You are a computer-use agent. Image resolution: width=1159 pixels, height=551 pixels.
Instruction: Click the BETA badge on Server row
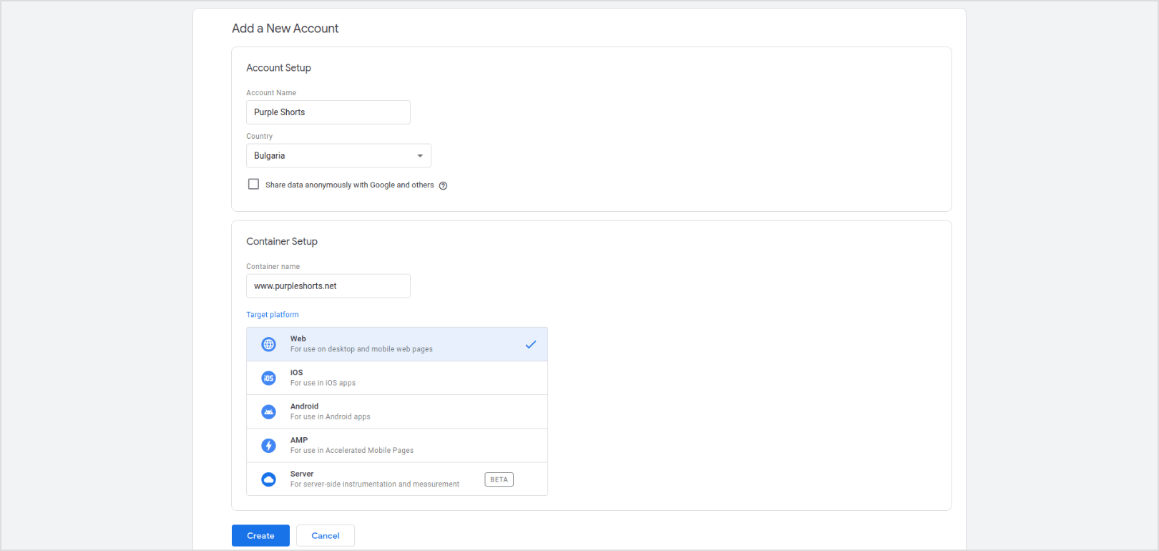point(499,479)
